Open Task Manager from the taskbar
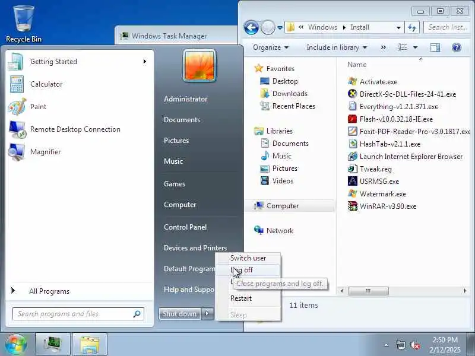The width and height of the screenshot is (475, 356). coord(53,345)
